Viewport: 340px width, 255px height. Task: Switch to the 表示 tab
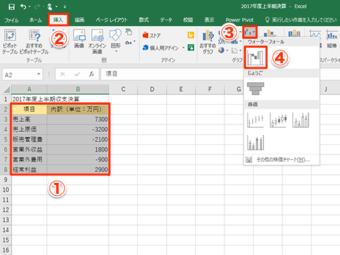pyautogui.click(x=209, y=20)
